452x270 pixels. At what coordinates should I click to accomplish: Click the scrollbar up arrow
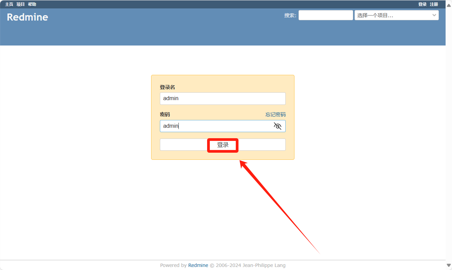point(449,5)
